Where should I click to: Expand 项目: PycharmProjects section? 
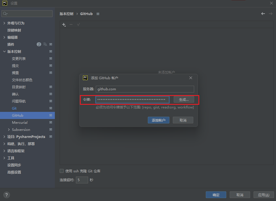(4, 137)
